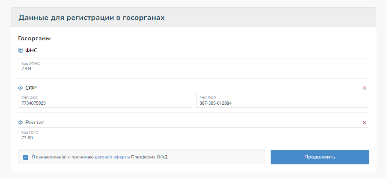Click the link icon beside Росстат

tap(20, 123)
